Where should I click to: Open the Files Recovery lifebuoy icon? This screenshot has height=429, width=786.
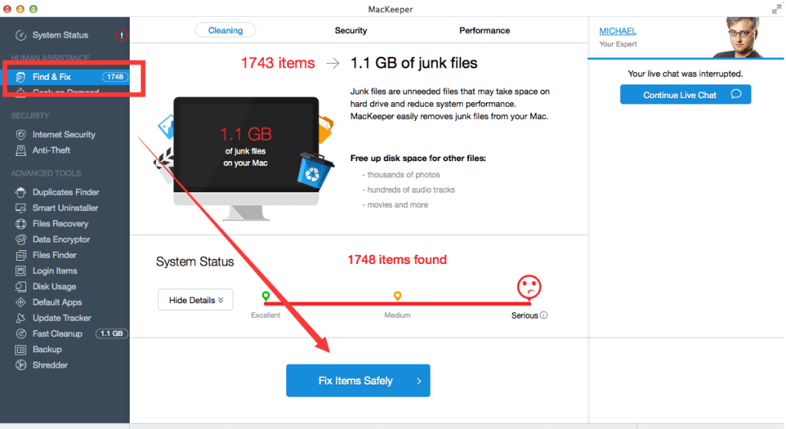point(21,223)
